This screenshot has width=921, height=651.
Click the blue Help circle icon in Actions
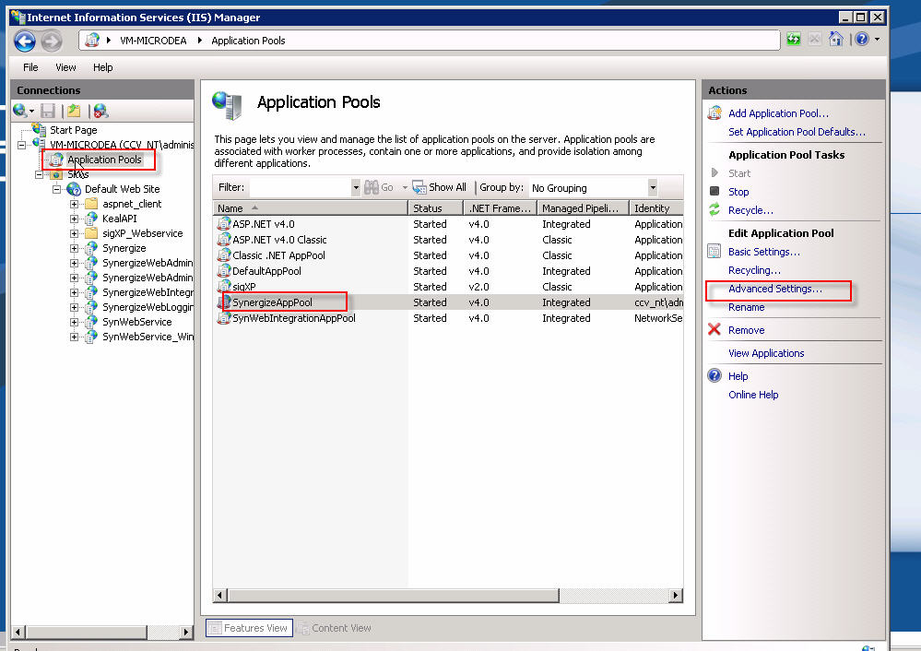point(714,375)
